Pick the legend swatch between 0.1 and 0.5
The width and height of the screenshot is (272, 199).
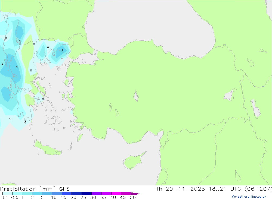[x=7, y=194]
